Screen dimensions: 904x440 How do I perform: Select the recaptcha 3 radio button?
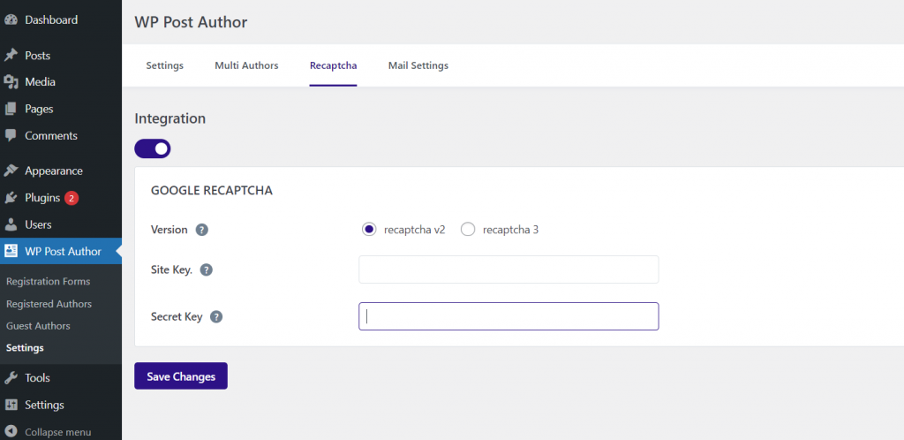click(468, 230)
